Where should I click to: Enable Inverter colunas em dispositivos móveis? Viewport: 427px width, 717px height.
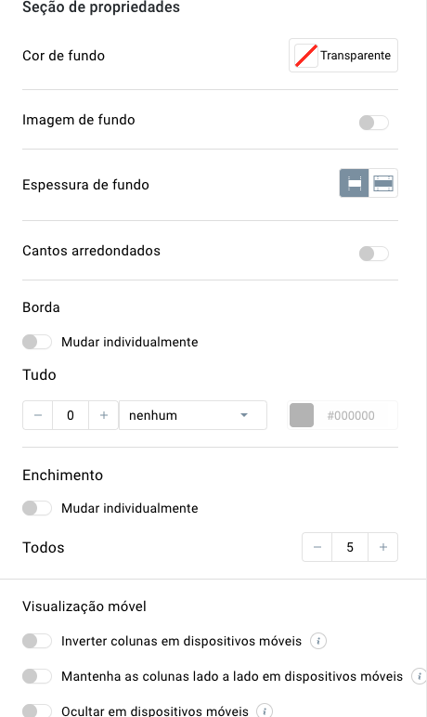click(x=37, y=641)
